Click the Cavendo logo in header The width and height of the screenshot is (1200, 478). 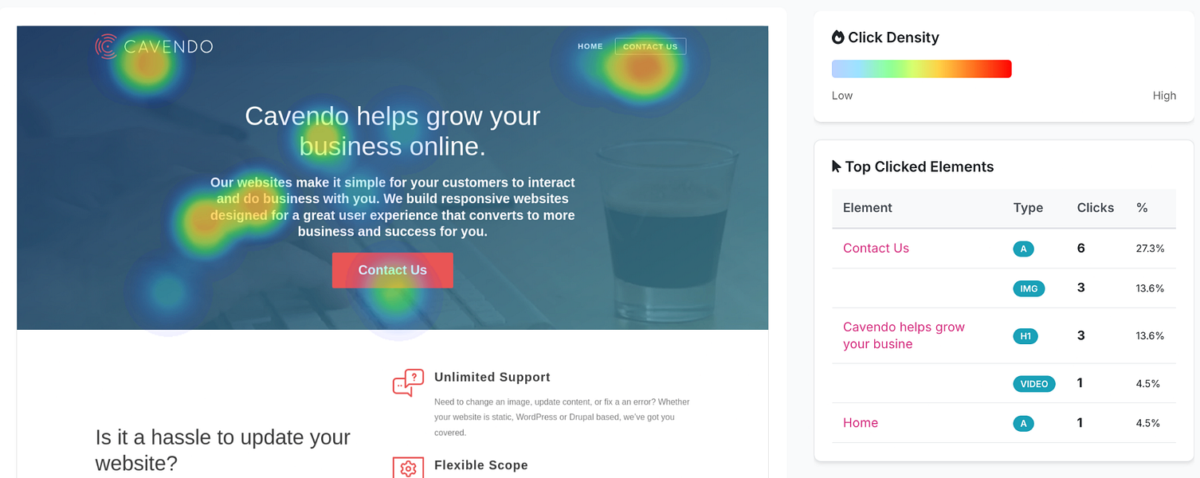coord(154,46)
